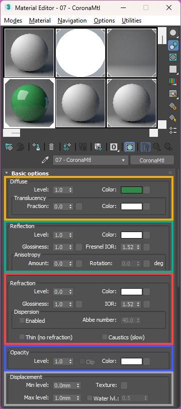Screen dimensions: 181x409
Task: Toggle the checkered Background icon
Action: [173, 57]
